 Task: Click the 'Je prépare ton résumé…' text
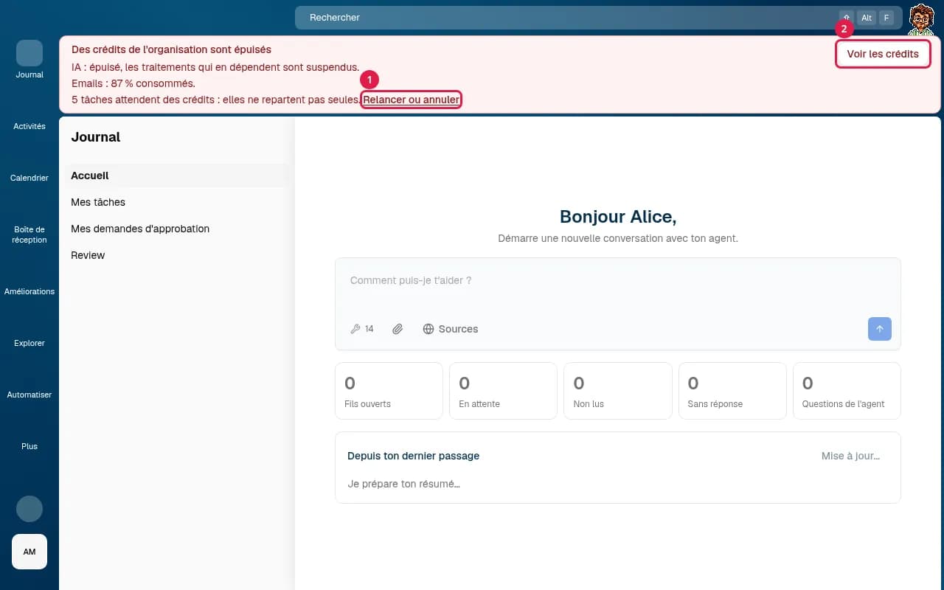point(404,484)
